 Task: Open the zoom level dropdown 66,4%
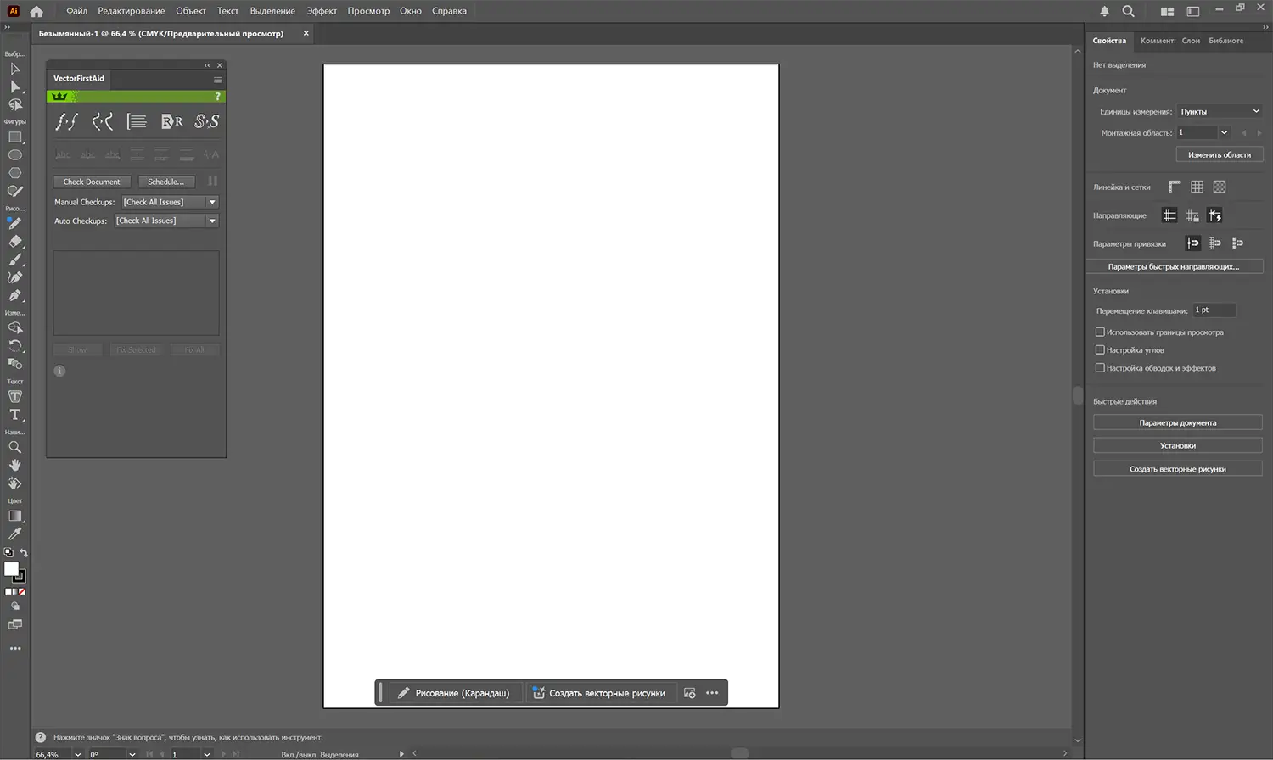tap(77, 754)
